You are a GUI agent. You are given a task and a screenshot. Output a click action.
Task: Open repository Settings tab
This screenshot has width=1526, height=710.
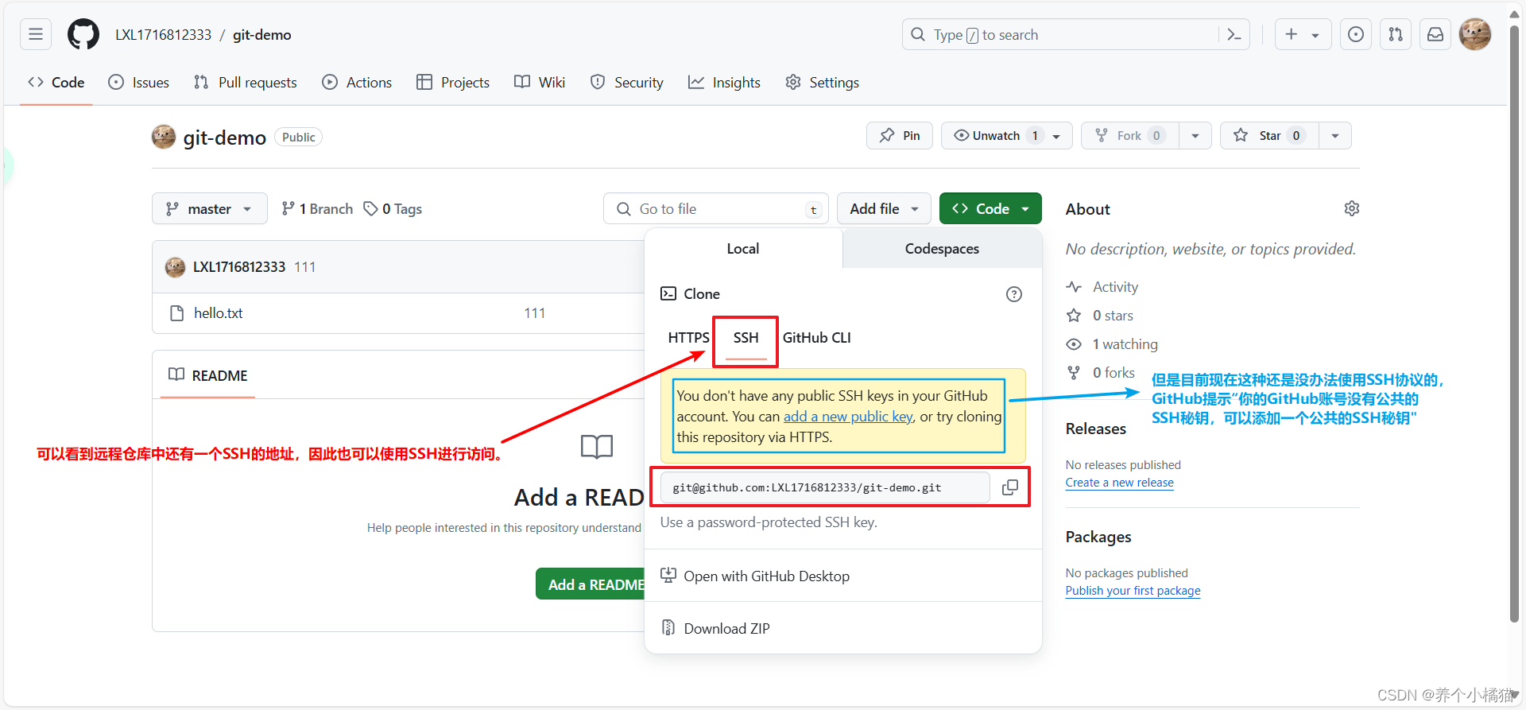tap(823, 83)
